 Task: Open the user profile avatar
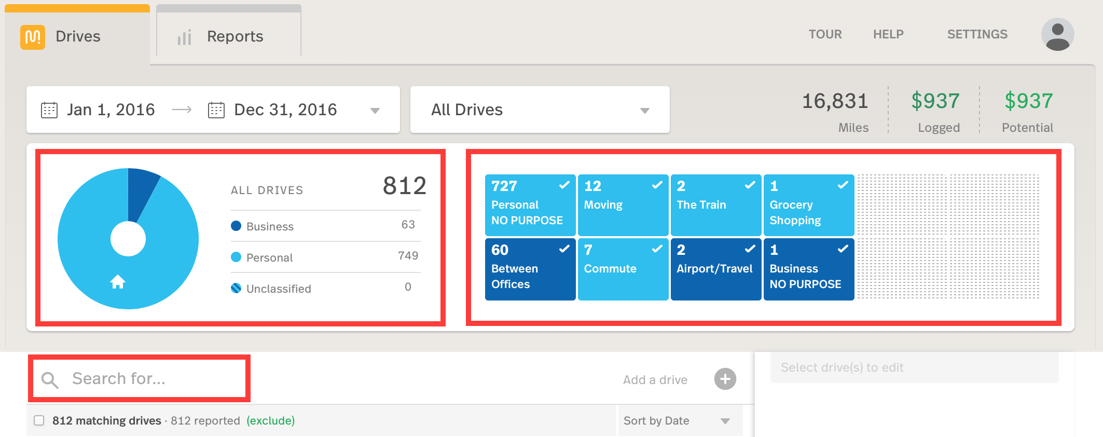coord(1057,34)
